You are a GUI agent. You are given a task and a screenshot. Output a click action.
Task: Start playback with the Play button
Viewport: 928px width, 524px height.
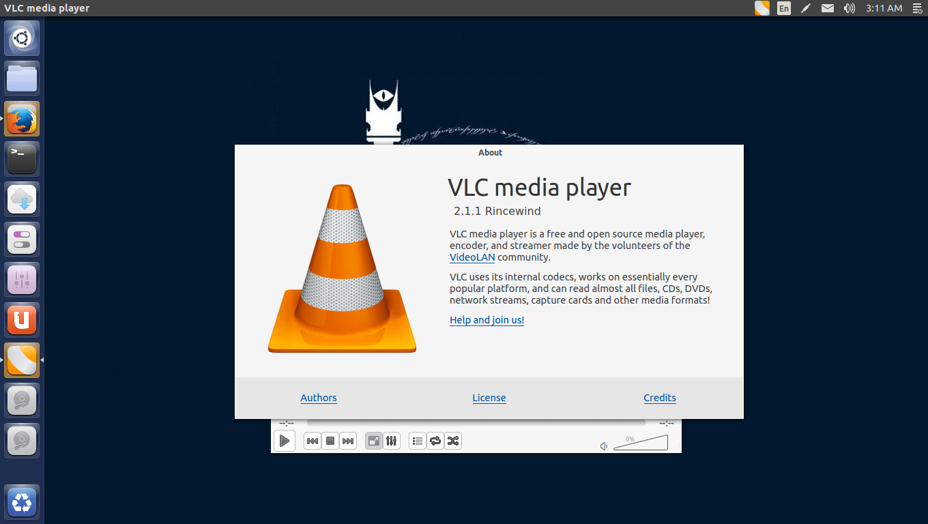click(x=285, y=441)
